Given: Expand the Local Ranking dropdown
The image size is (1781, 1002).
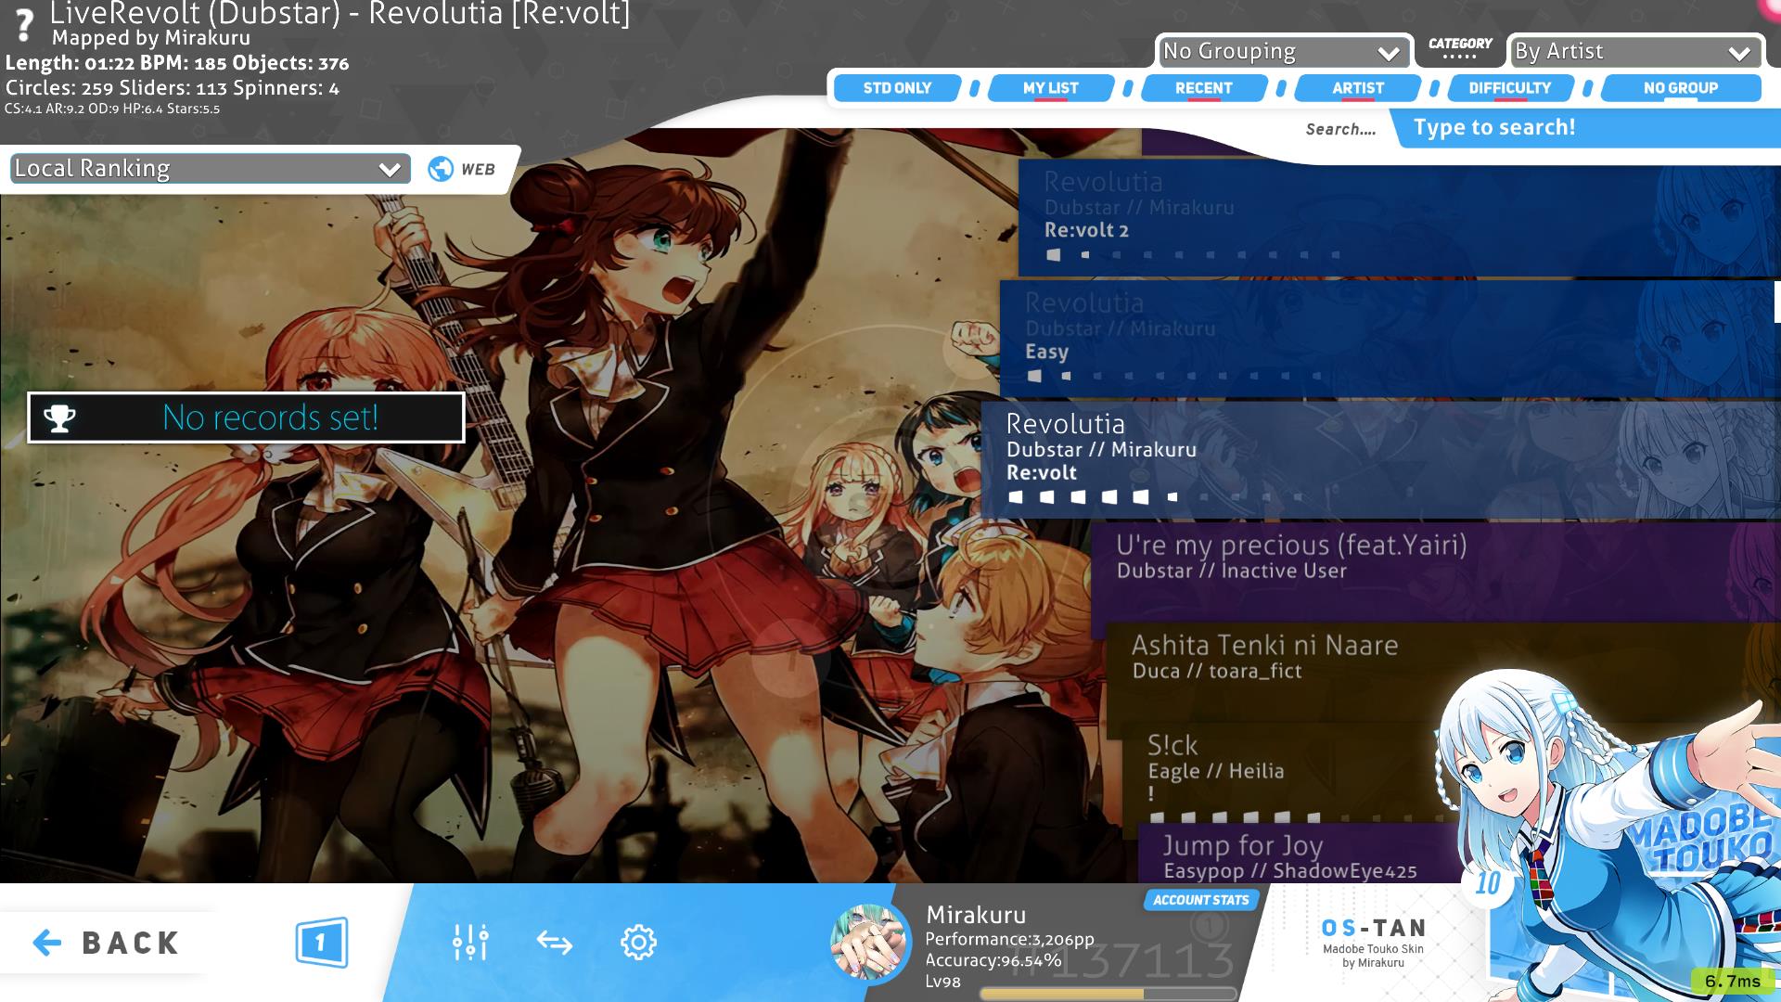Looking at the screenshot, I should (x=210, y=169).
